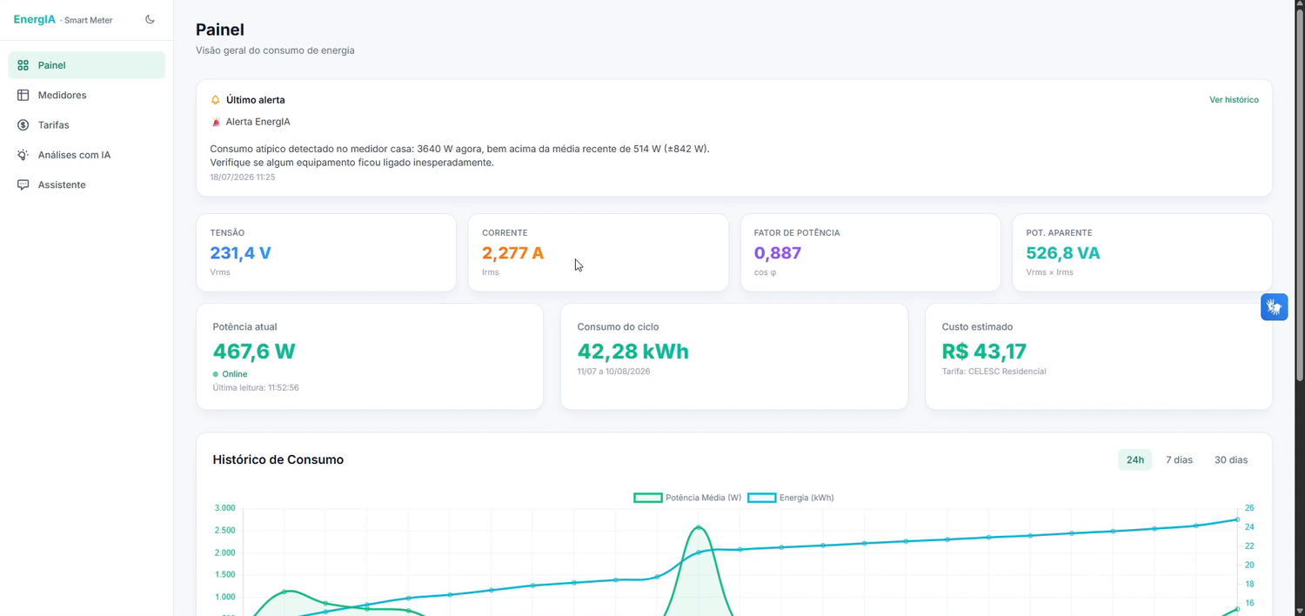Toggle the Potência Média (W) legend series

(x=688, y=498)
